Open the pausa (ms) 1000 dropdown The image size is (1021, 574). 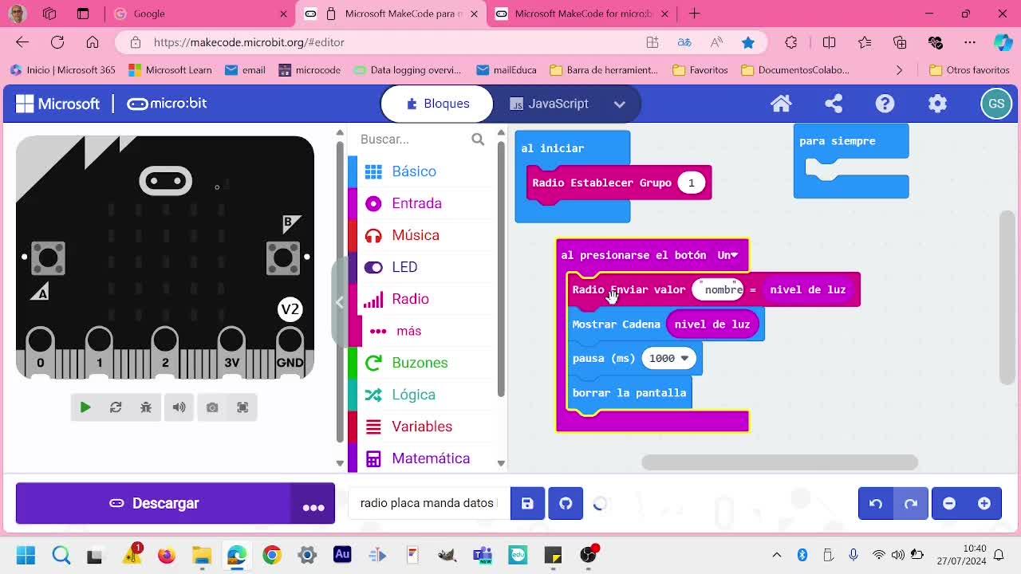pyautogui.click(x=669, y=359)
